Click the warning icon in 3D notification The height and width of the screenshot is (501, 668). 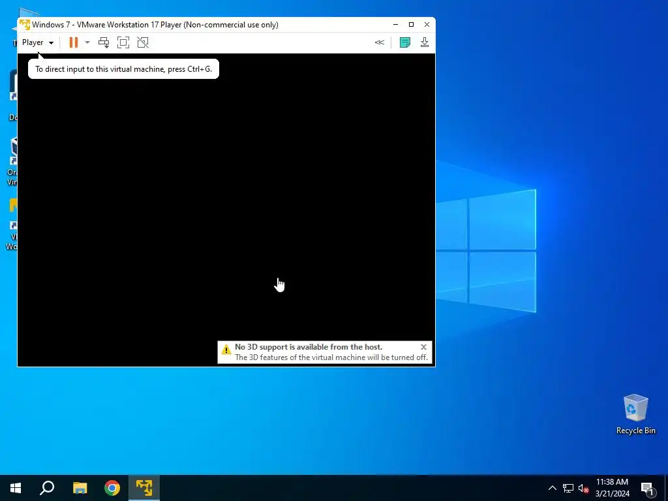[226, 350]
